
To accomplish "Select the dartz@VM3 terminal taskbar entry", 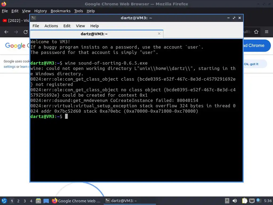I will coord(130,201).
